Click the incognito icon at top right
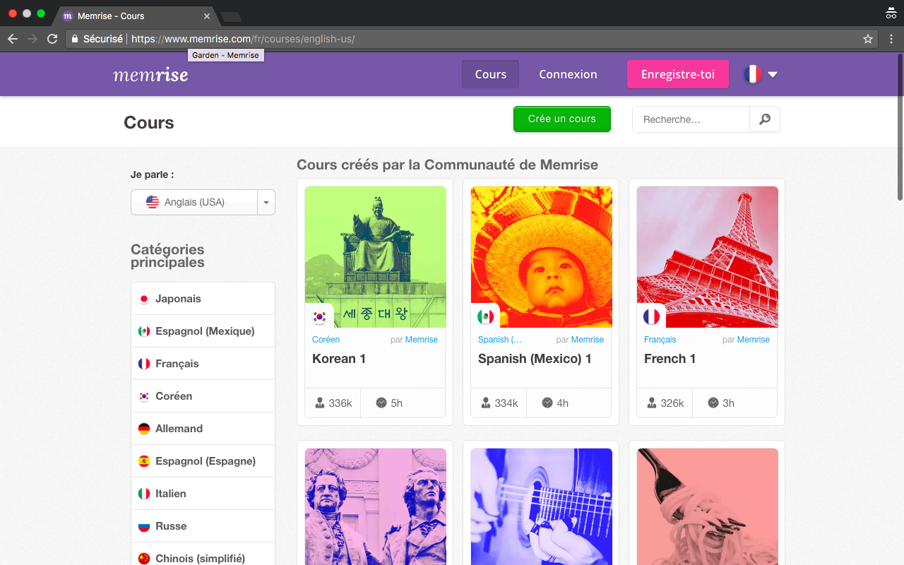The height and width of the screenshot is (565, 904). (x=891, y=13)
